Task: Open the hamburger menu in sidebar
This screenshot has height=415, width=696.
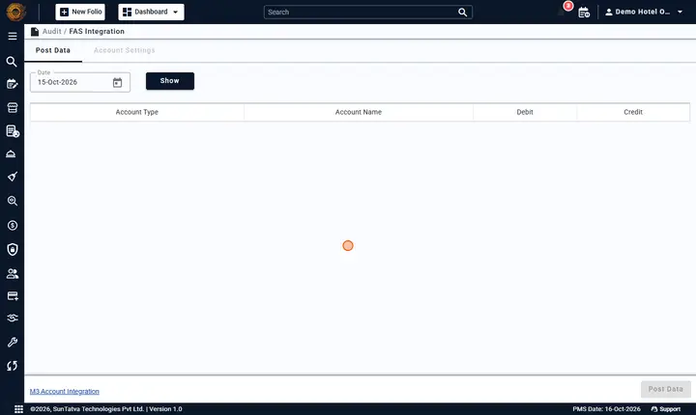Action: 13,36
